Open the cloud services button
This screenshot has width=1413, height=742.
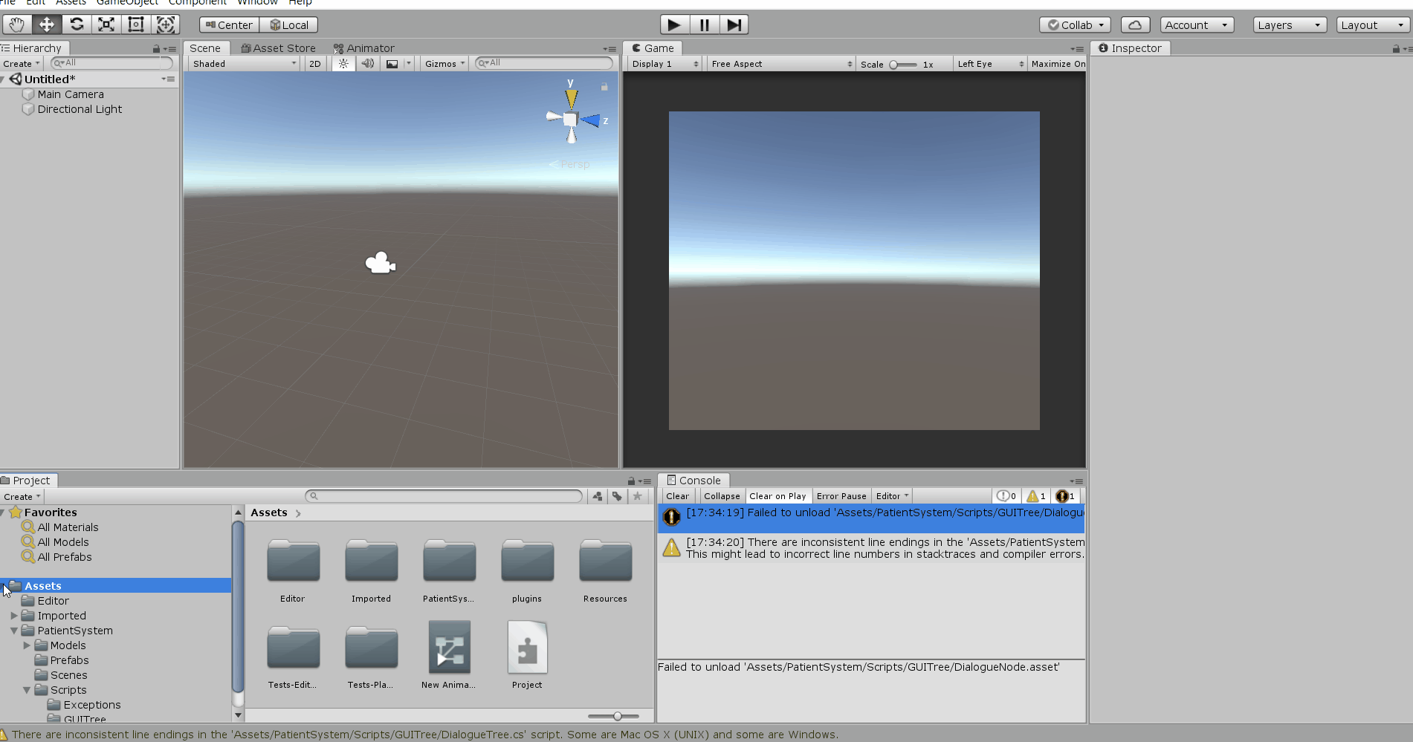(x=1135, y=25)
